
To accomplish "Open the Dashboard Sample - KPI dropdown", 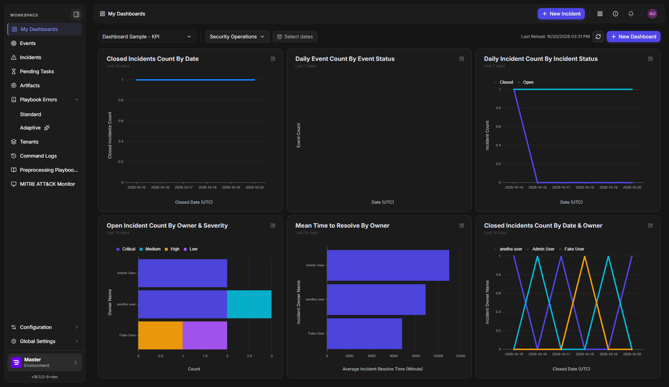I will click(x=147, y=37).
